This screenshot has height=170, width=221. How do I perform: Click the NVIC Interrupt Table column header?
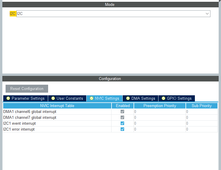(x=57, y=106)
